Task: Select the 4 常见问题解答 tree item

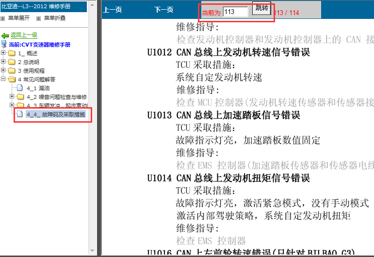Action: point(36,80)
